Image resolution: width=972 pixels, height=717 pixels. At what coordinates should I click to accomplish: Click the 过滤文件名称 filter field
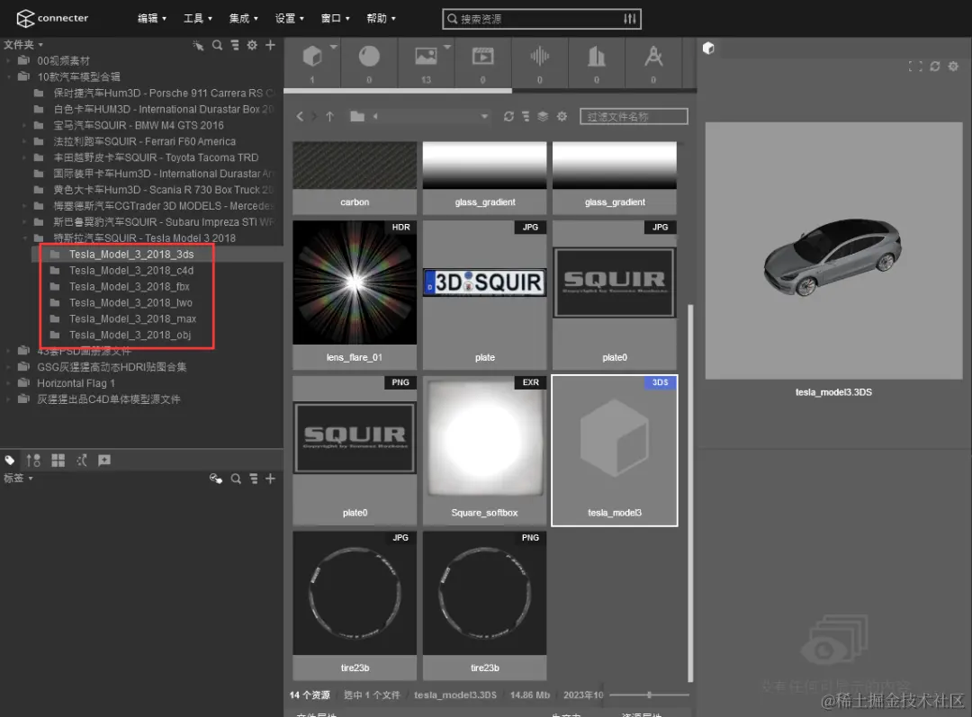tap(634, 117)
